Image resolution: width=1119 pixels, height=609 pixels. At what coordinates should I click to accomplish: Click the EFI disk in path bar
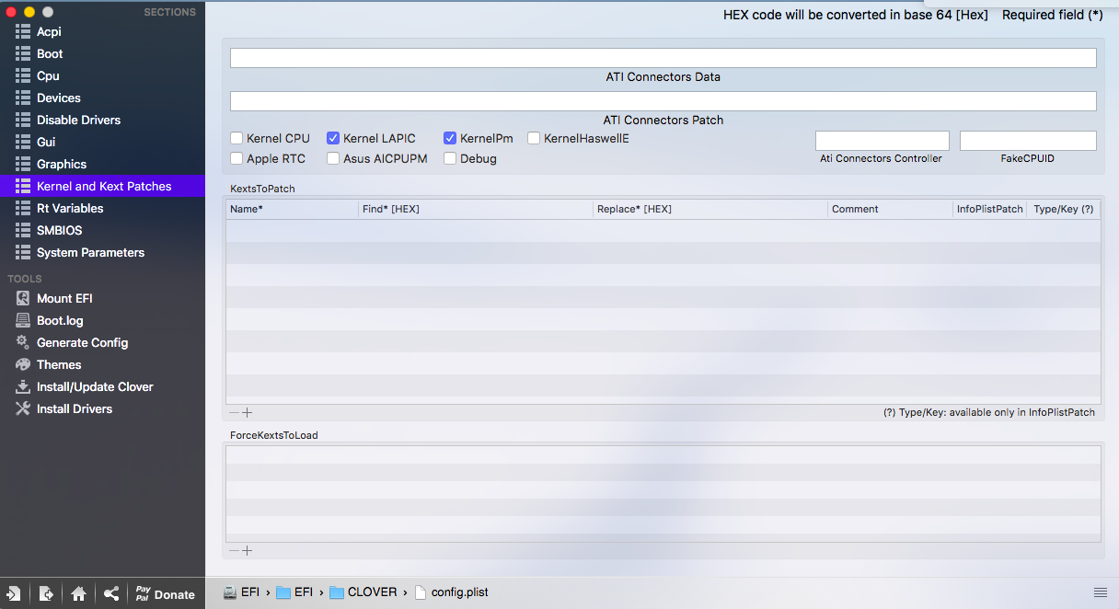click(242, 592)
